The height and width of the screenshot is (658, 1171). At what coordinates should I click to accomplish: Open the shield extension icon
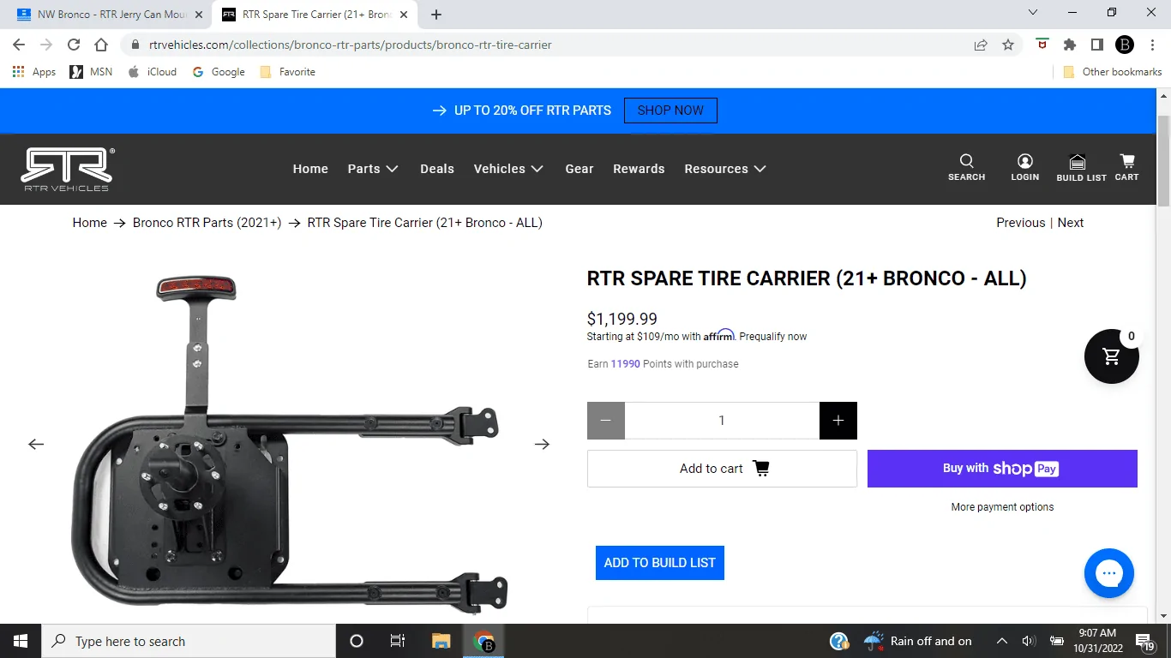(1042, 45)
